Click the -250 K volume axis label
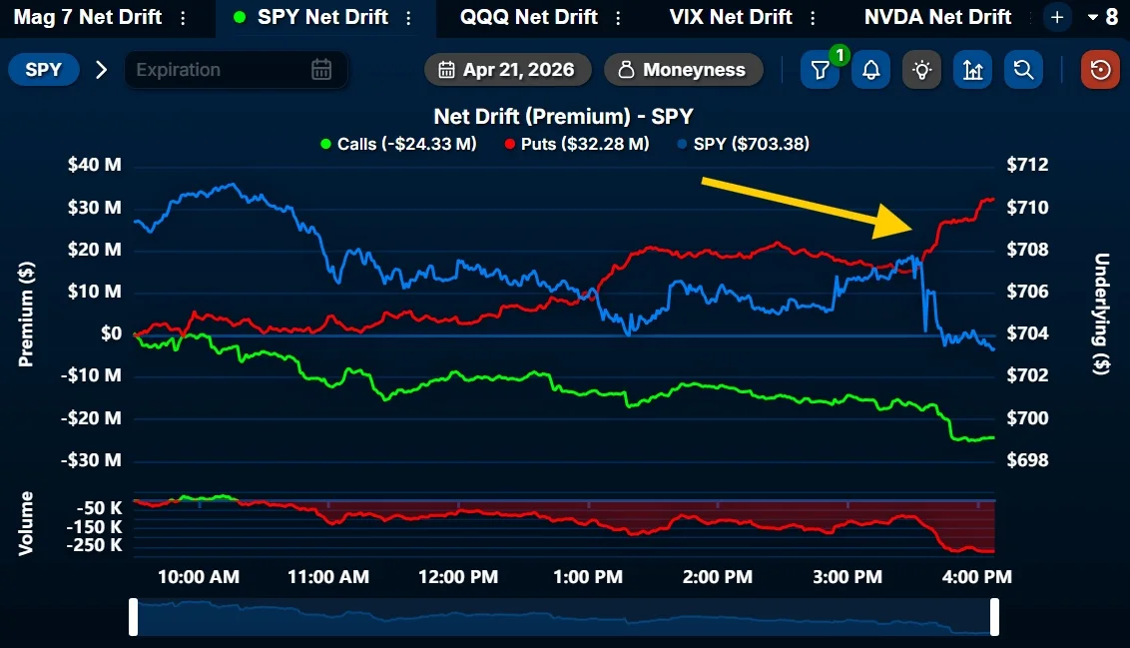Viewport: 1130px width, 648px height. click(x=94, y=545)
